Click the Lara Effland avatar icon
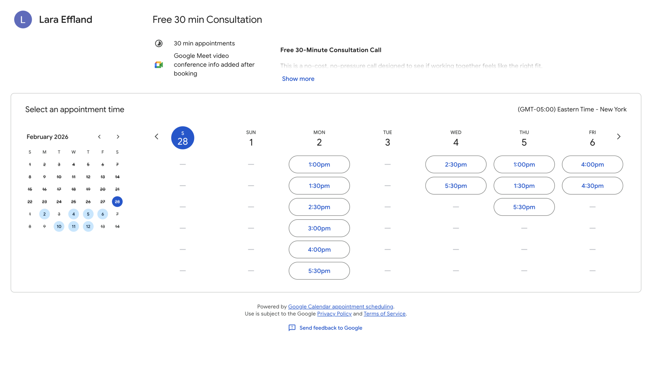This screenshot has width=652, height=370. click(23, 20)
